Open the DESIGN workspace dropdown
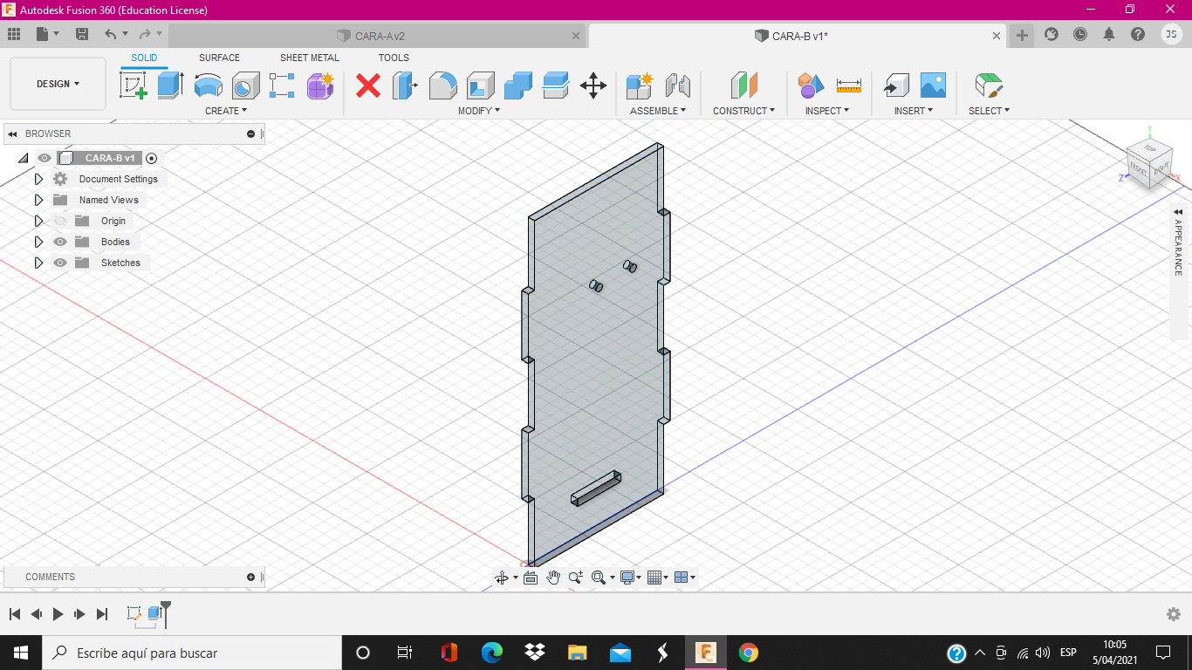The image size is (1192, 670). coord(58,84)
